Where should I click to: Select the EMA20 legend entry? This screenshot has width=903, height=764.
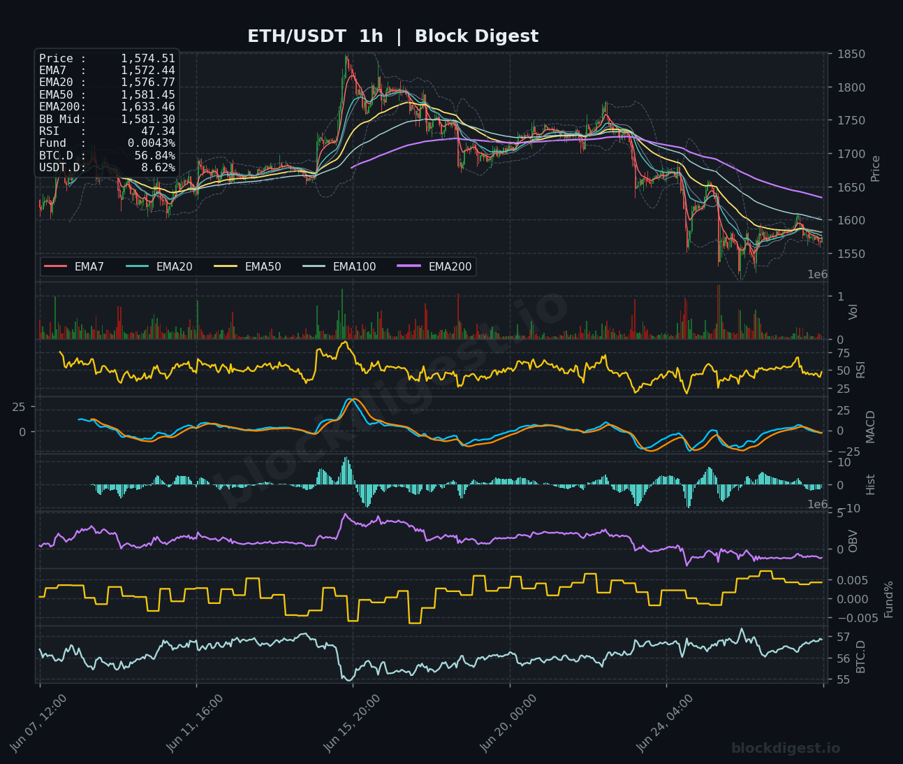point(159,266)
